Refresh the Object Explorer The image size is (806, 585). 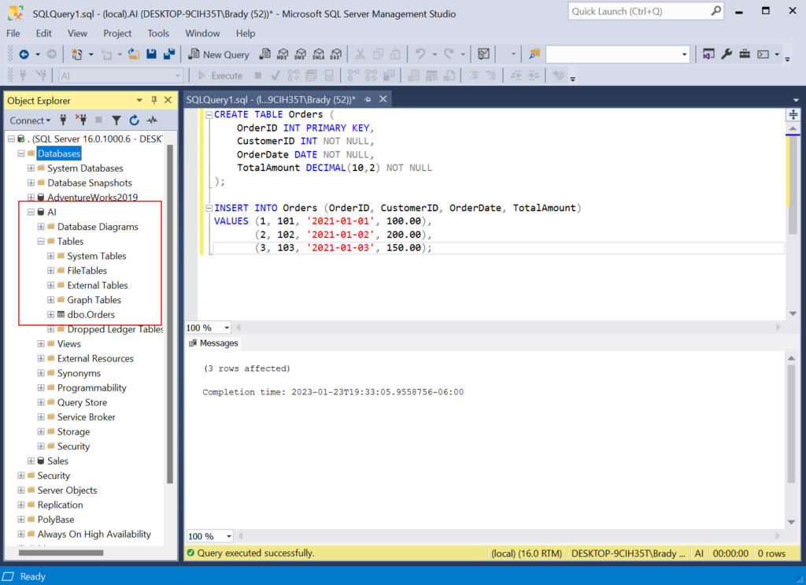(x=133, y=120)
